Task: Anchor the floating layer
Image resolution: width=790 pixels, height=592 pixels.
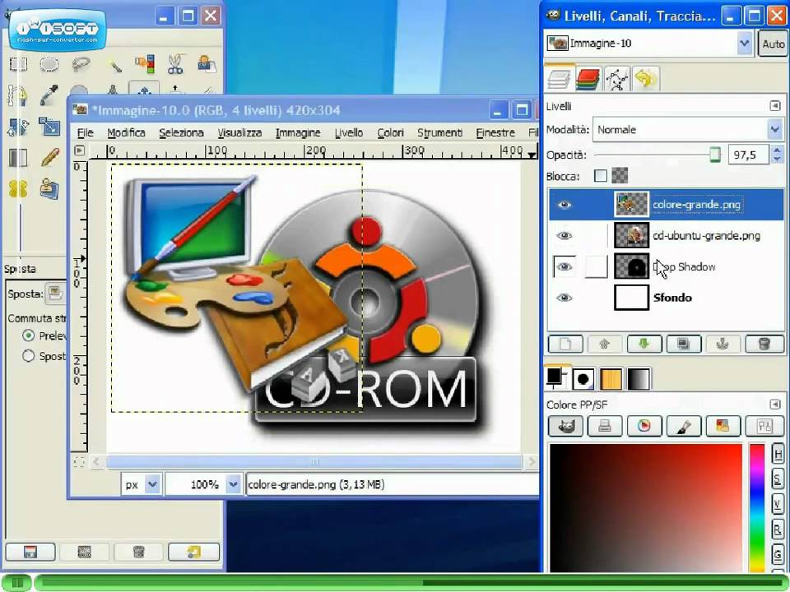Action: tap(723, 345)
